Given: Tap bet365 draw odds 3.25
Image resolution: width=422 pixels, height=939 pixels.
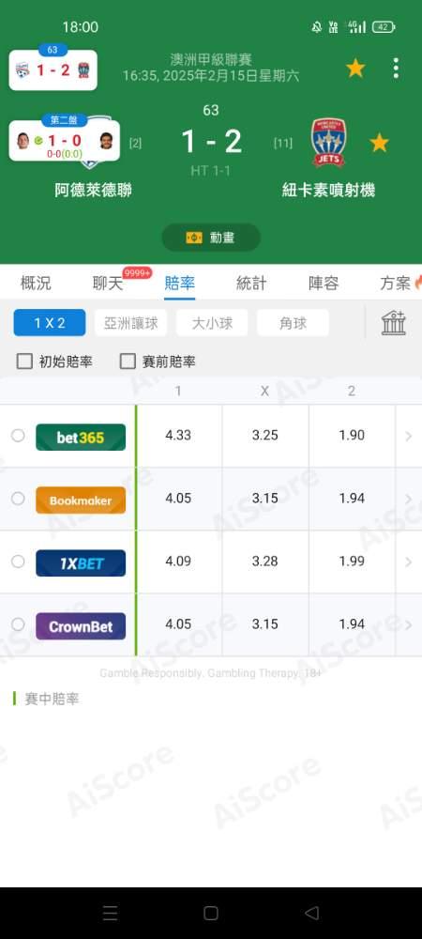Looking at the screenshot, I should [x=264, y=436].
